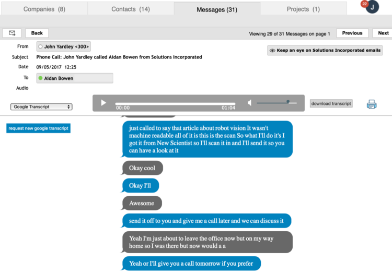Open the Contacts tab
Image resolution: width=392 pixels, height=273 pixels.
131,9
